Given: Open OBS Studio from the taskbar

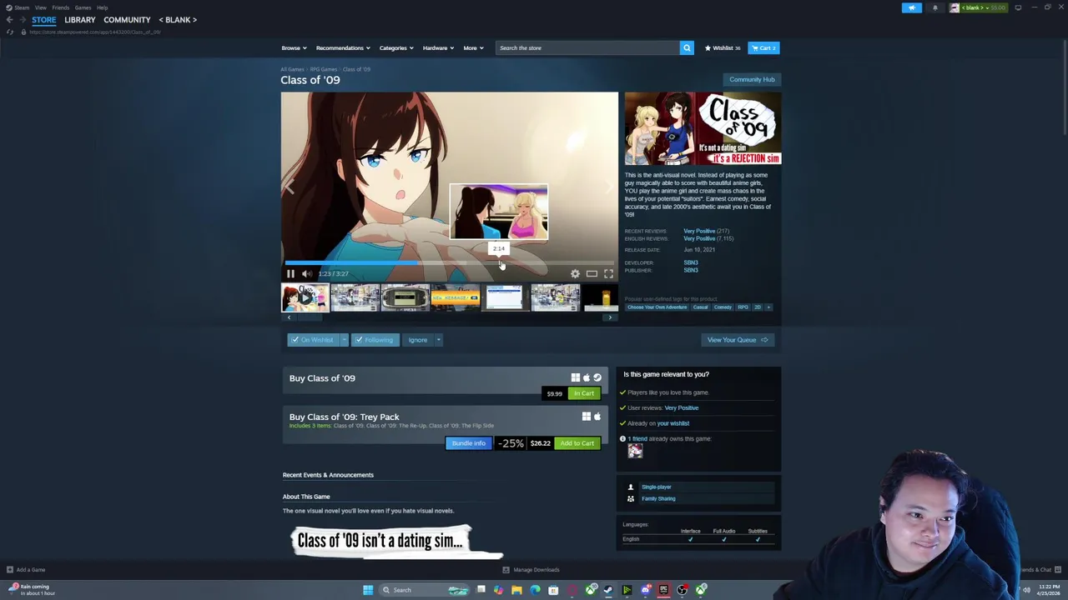Looking at the screenshot, I should [683, 590].
